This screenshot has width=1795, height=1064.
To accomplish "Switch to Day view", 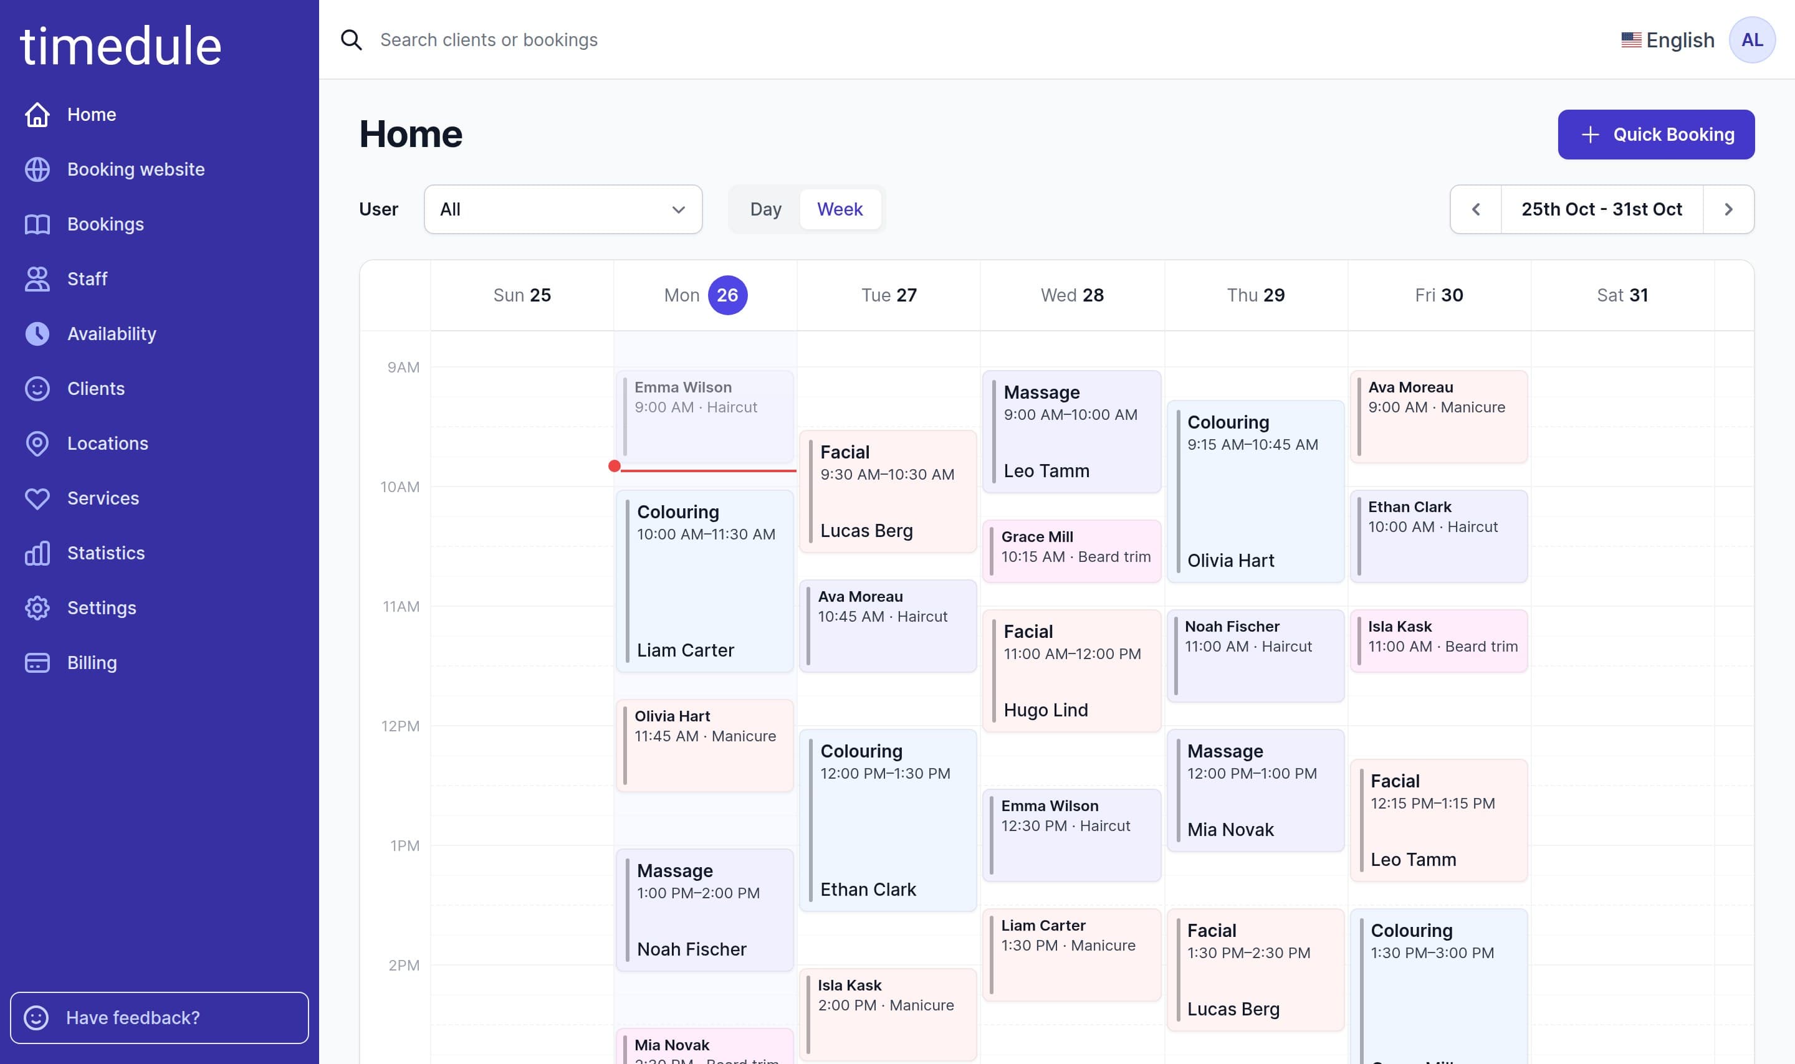I will [765, 209].
